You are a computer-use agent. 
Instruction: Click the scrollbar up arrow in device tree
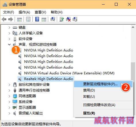click(x=133, y=27)
